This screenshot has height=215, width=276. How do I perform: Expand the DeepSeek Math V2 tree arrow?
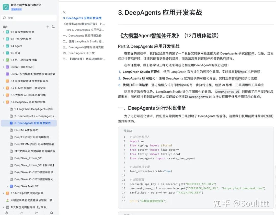click(7, 186)
